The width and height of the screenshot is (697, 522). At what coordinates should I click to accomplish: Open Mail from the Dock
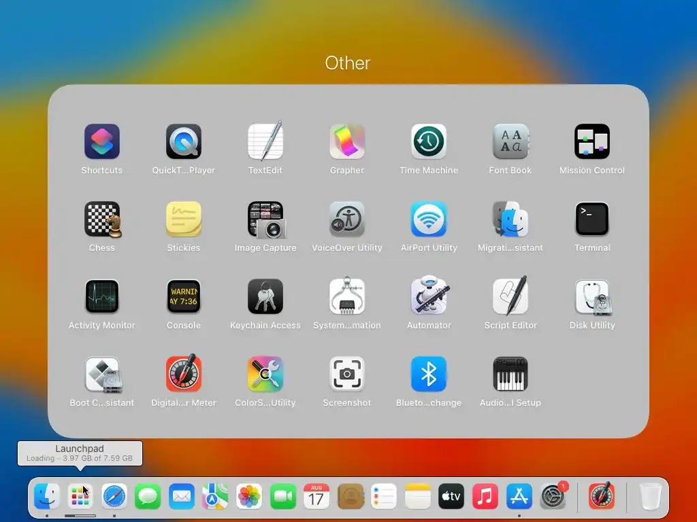[x=182, y=496]
